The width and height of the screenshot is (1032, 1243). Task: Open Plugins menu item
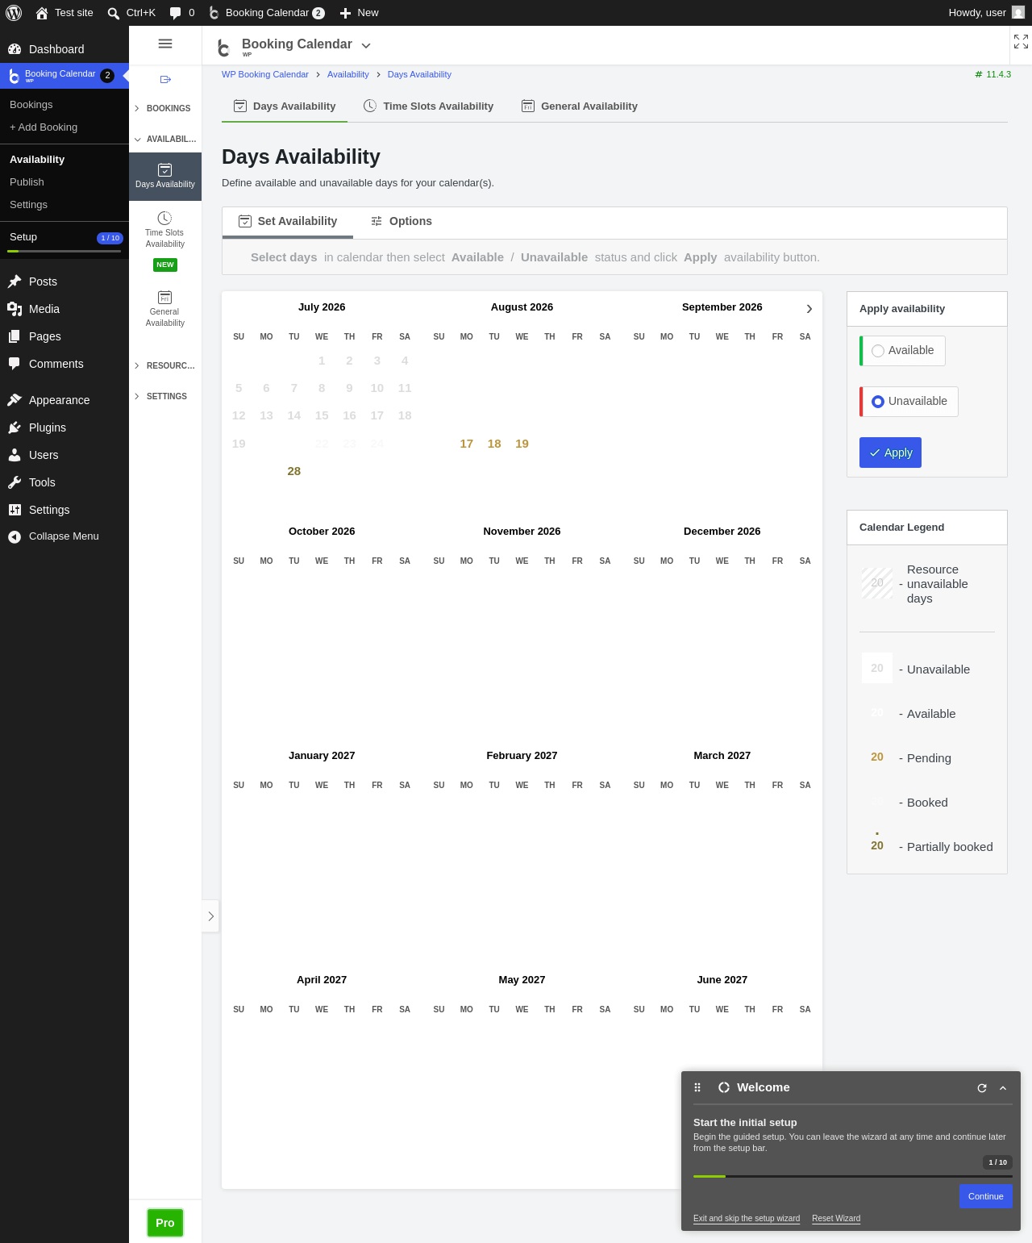(64, 428)
